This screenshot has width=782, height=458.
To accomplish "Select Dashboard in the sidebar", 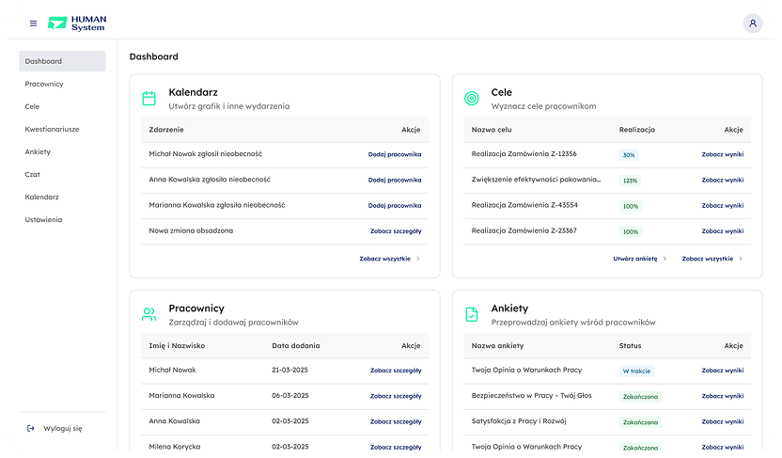I will click(62, 61).
